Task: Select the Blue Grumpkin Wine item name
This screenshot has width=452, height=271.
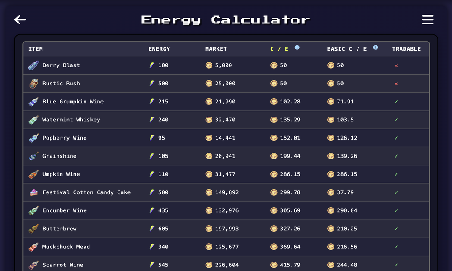Action: (x=73, y=102)
